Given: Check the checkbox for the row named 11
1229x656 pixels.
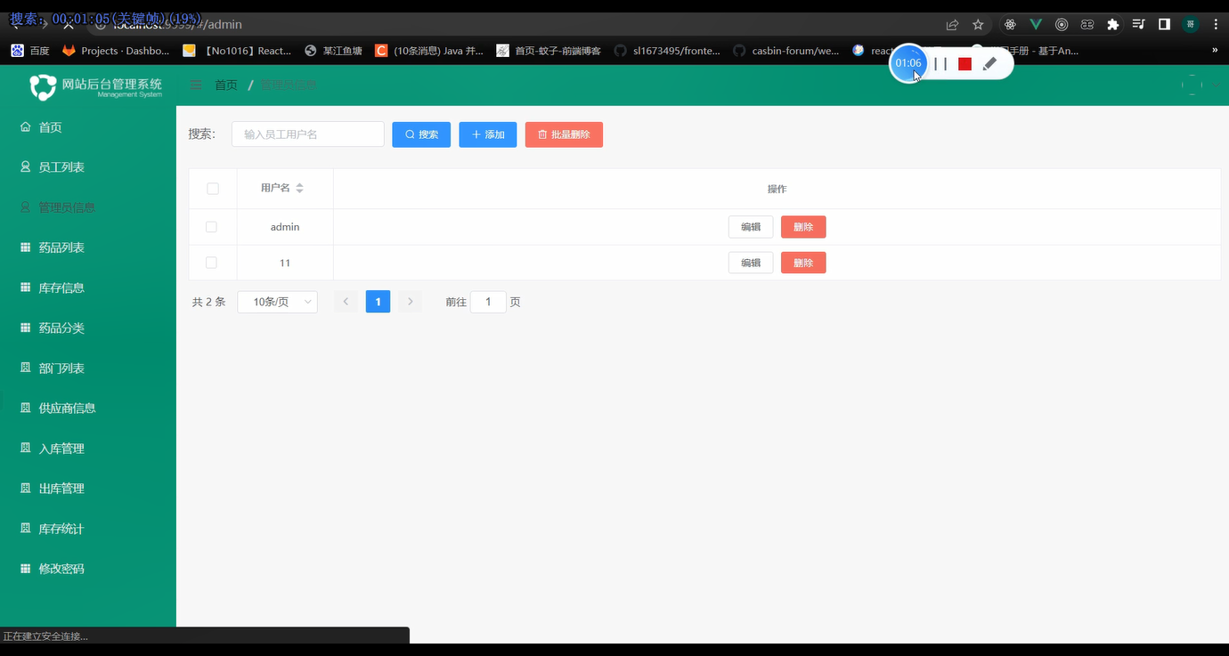Looking at the screenshot, I should coord(212,263).
